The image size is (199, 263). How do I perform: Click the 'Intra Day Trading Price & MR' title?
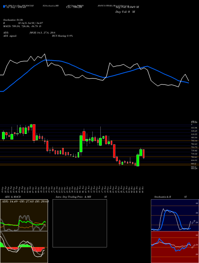(73, 197)
